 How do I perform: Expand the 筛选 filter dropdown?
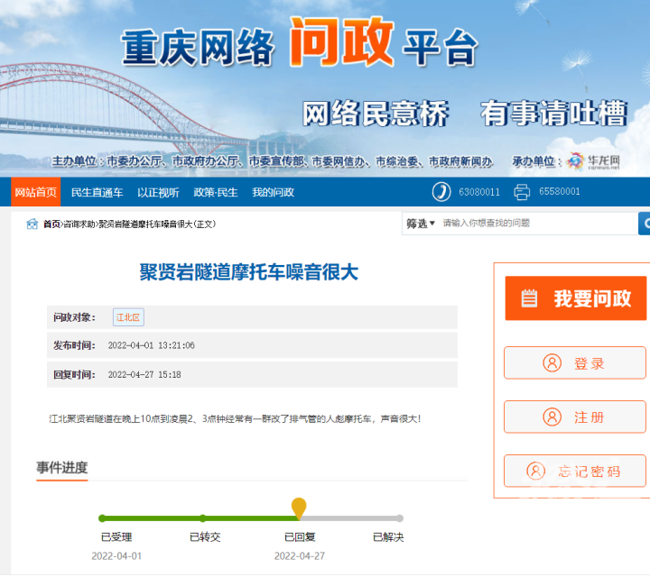tap(420, 223)
